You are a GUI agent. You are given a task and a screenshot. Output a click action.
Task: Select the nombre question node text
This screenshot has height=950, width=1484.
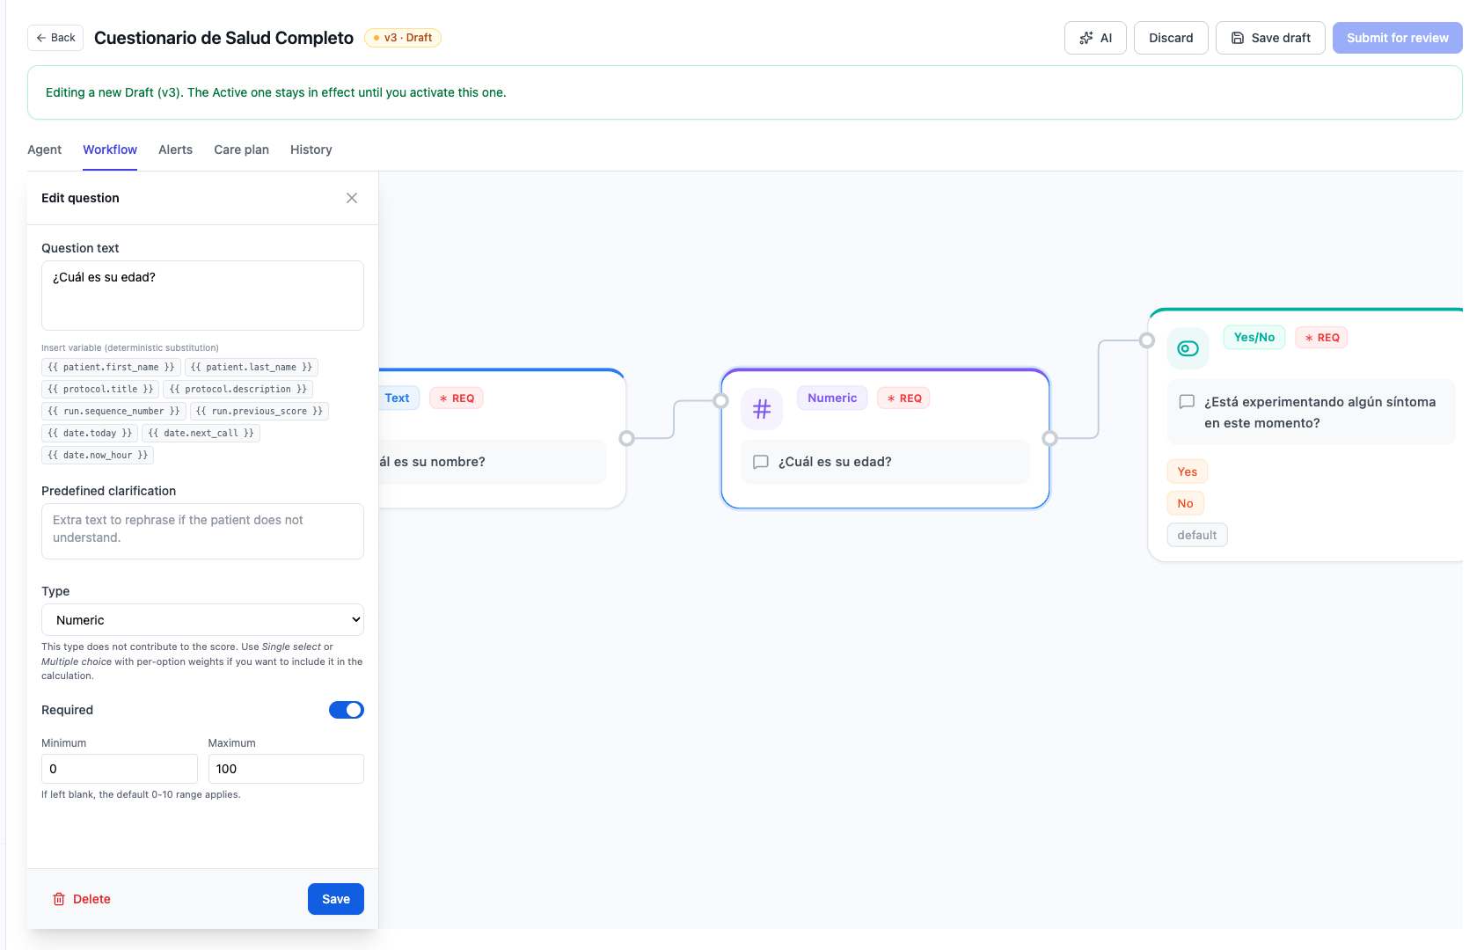(432, 462)
